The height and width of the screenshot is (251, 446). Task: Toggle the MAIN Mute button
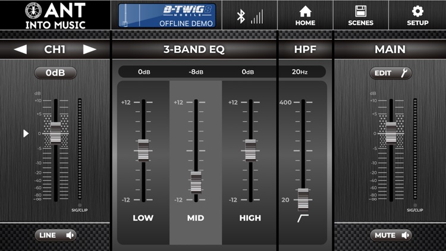pos(391,236)
